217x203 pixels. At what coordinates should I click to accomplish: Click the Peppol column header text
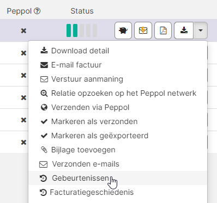tap(19, 11)
